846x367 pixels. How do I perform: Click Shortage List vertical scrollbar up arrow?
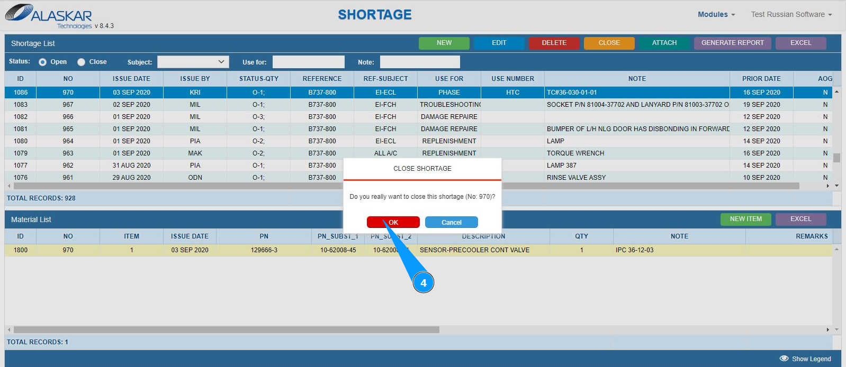(x=837, y=92)
